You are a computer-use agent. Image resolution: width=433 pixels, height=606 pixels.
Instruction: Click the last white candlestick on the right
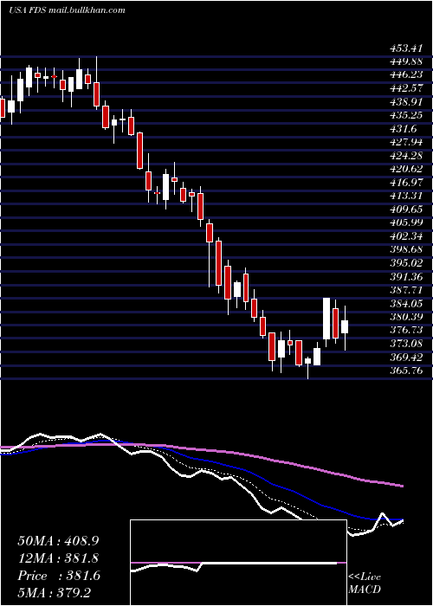tap(345, 326)
